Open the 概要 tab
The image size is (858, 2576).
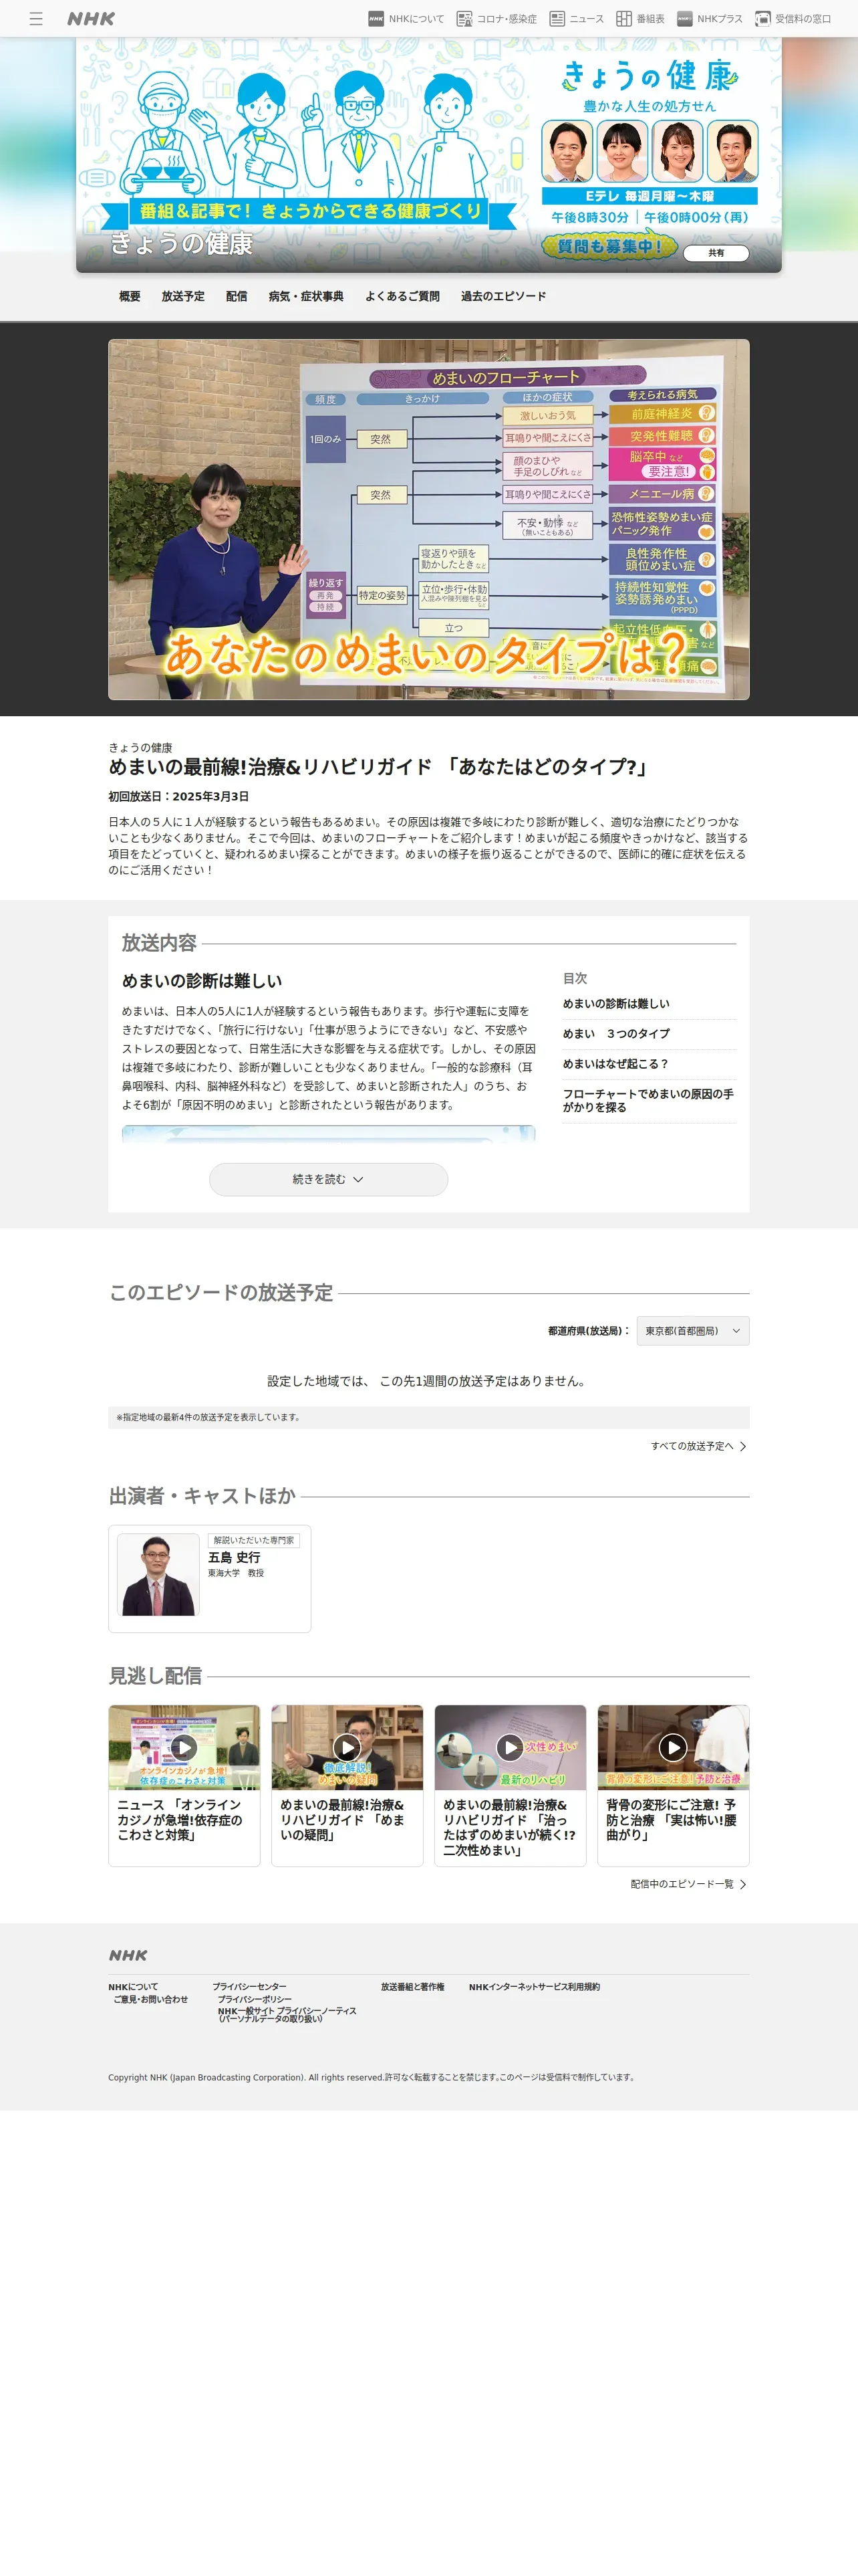click(130, 297)
